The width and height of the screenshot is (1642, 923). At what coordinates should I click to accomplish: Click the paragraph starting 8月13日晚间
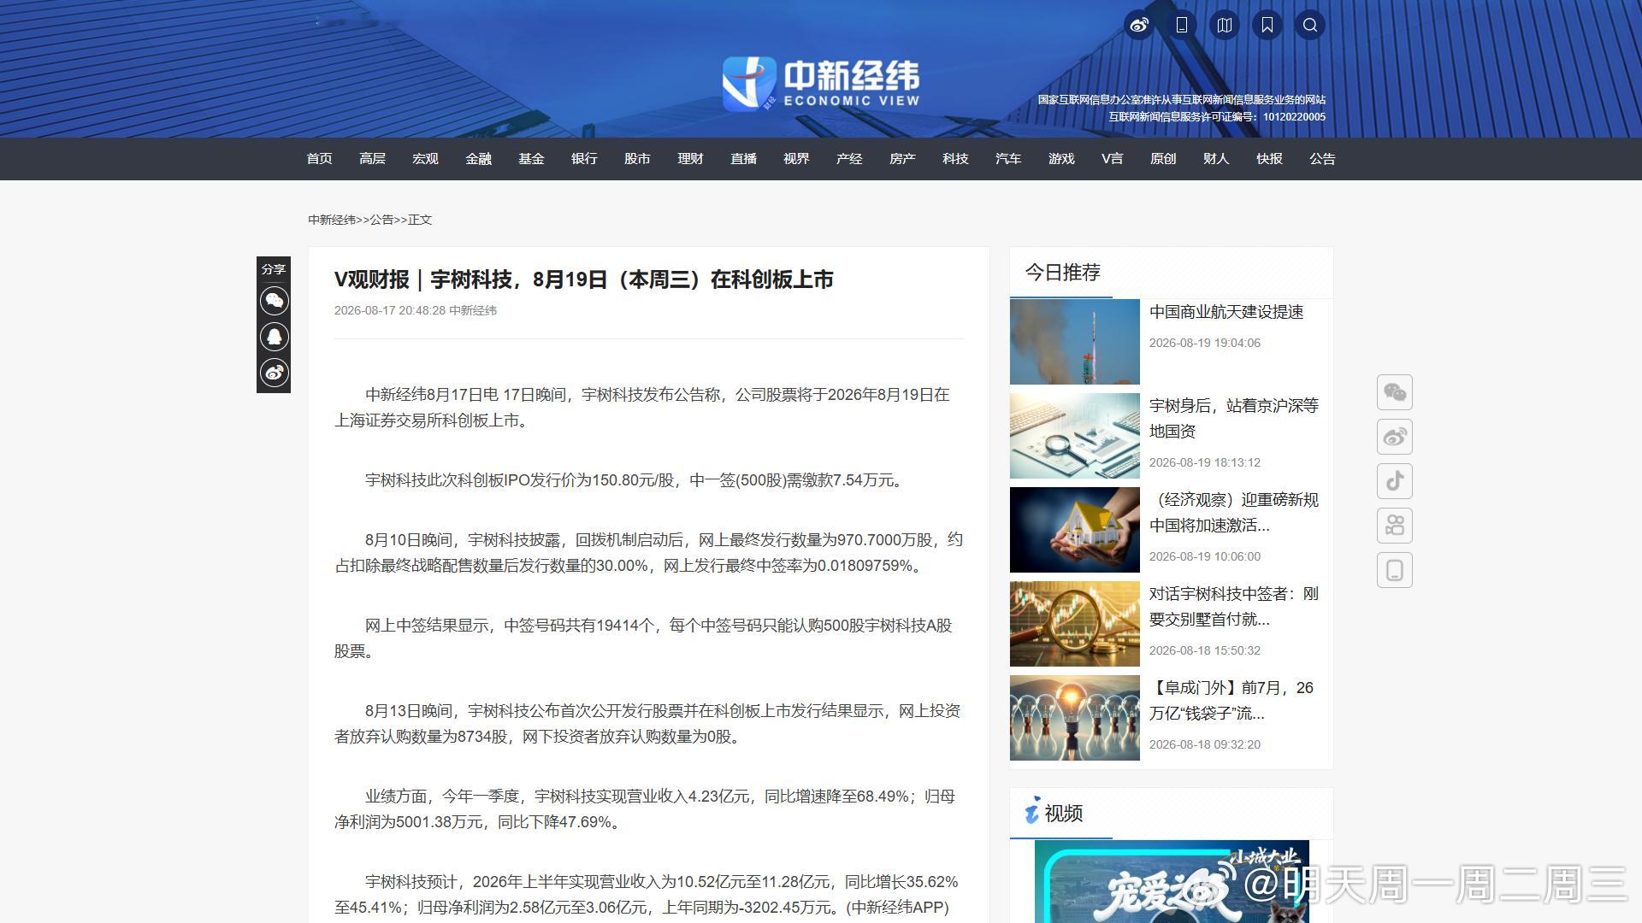[647, 724]
